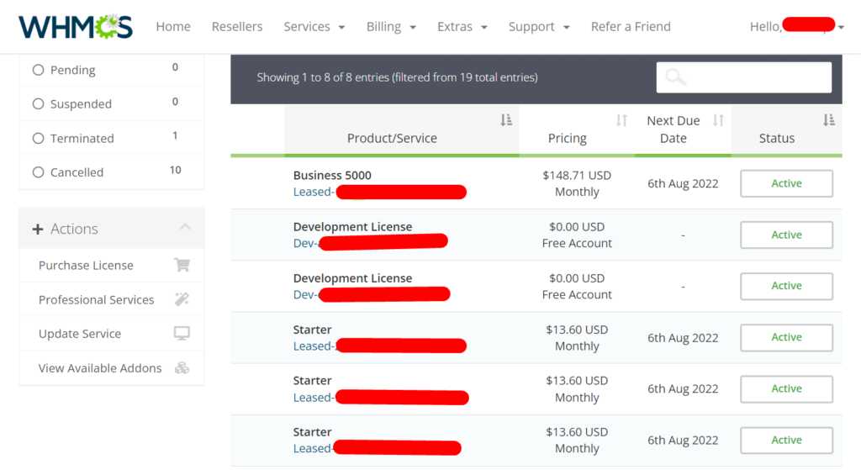Click the Business 5000 product name
Screen dimensions: 861x470
[x=332, y=175]
